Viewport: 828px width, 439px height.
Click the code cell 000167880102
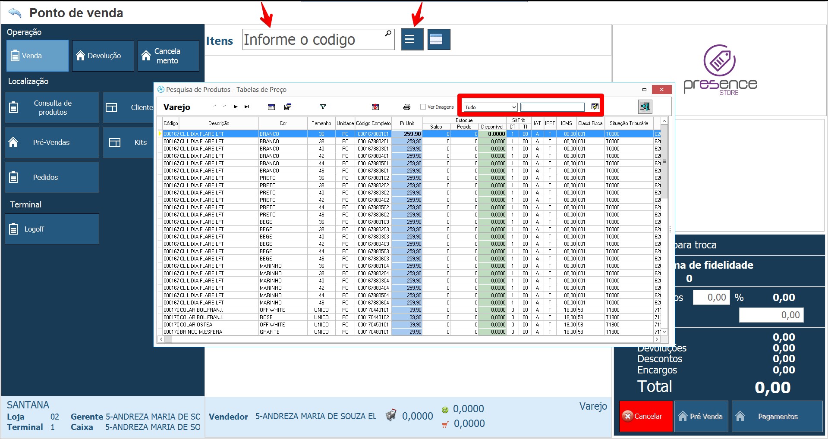coord(373,178)
